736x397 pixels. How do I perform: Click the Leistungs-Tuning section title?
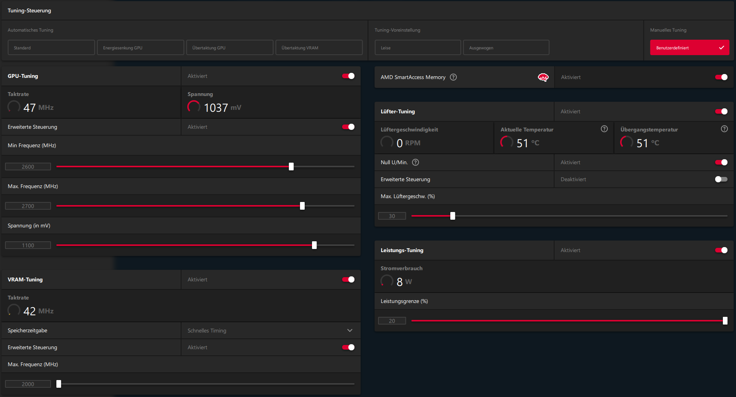[402, 250]
